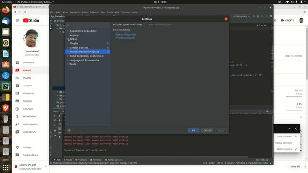The width and height of the screenshot is (308, 173).
Task: Switch to the Problems tool tab
Action: (x=81, y=160)
